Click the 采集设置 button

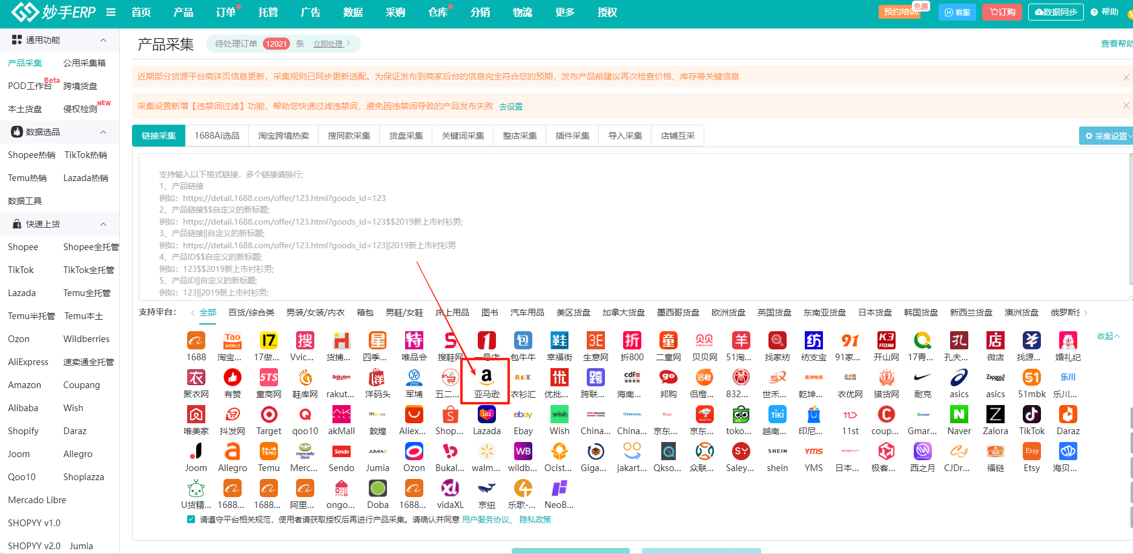click(1106, 136)
